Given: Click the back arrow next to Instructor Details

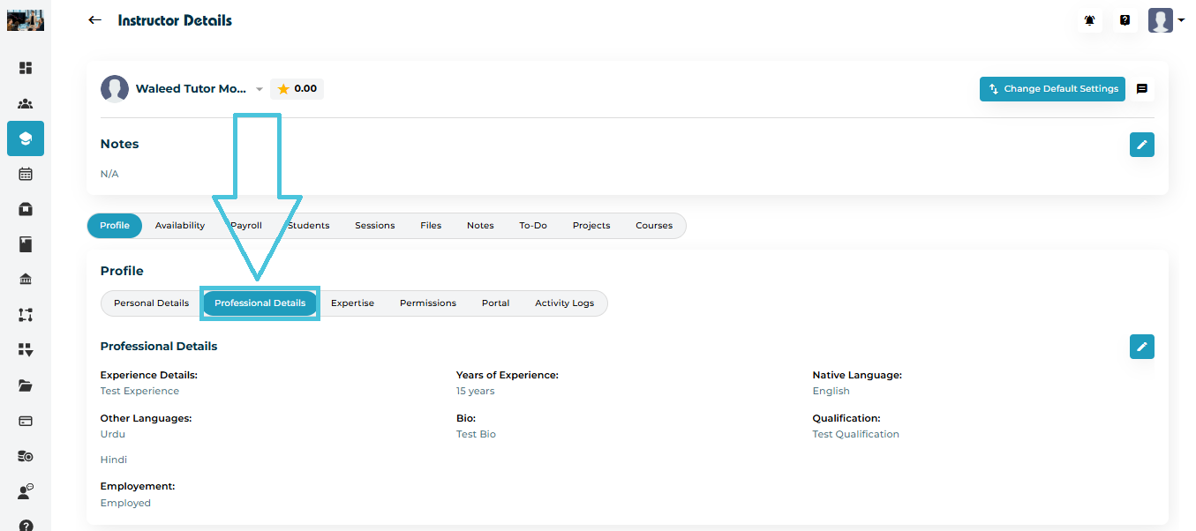Looking at the screenshot, I should click(x=94, y=20).
